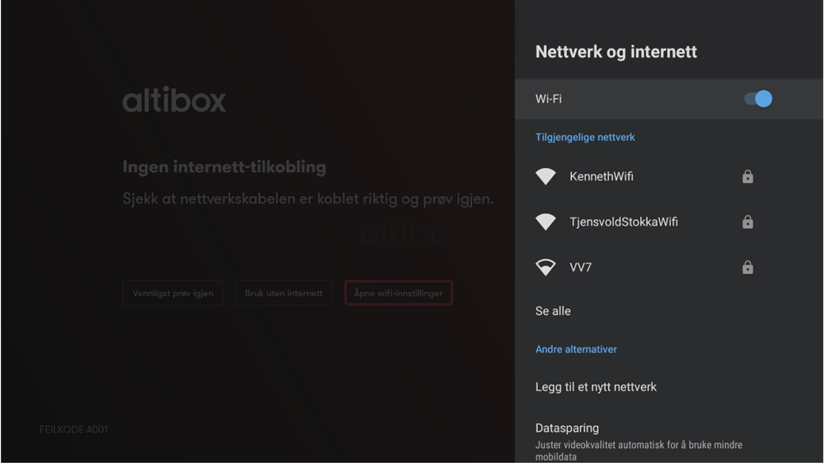Image resolution: width=824 pixels, height=463 pixels.
Task: Click the Wi-Fi signal icon beside KennethWifi
Action: point(545,176)
